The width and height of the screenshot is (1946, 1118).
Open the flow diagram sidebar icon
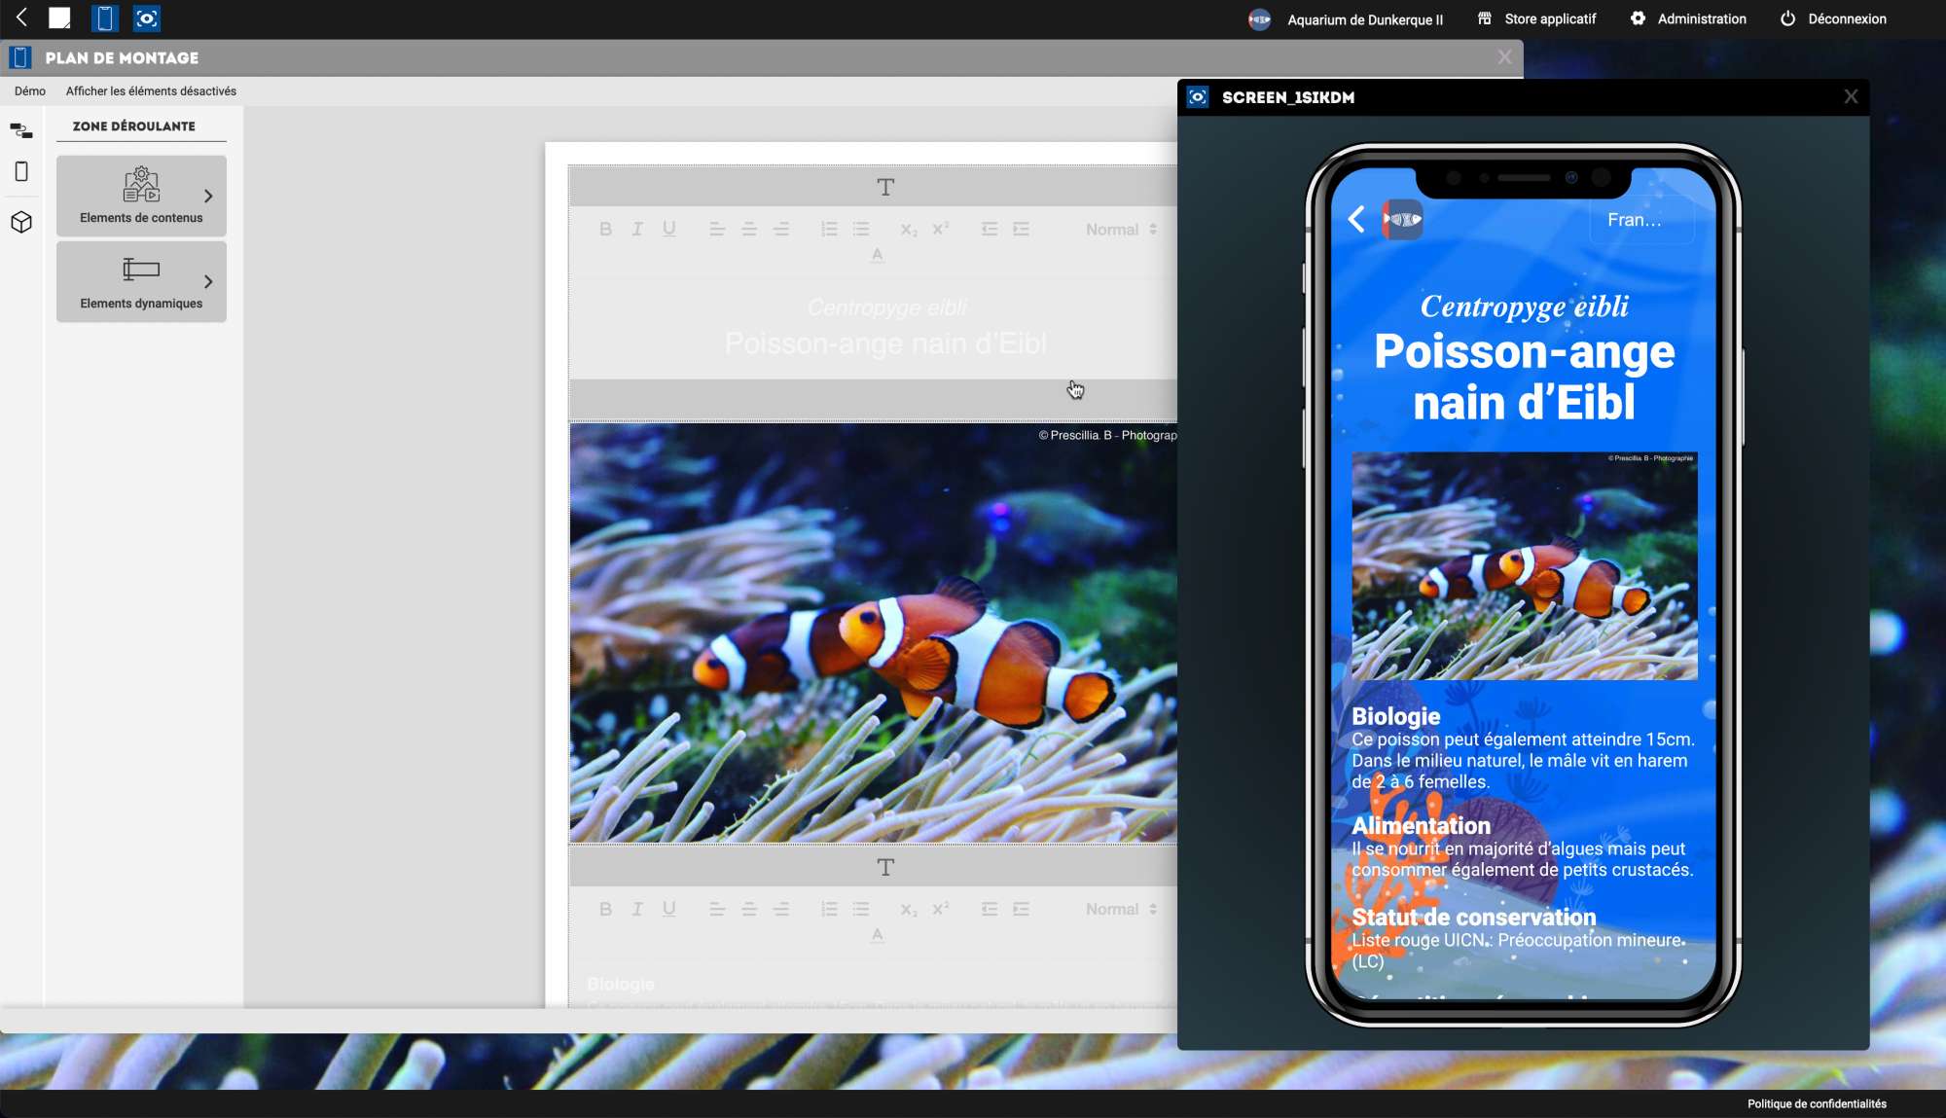coord(21,130)
